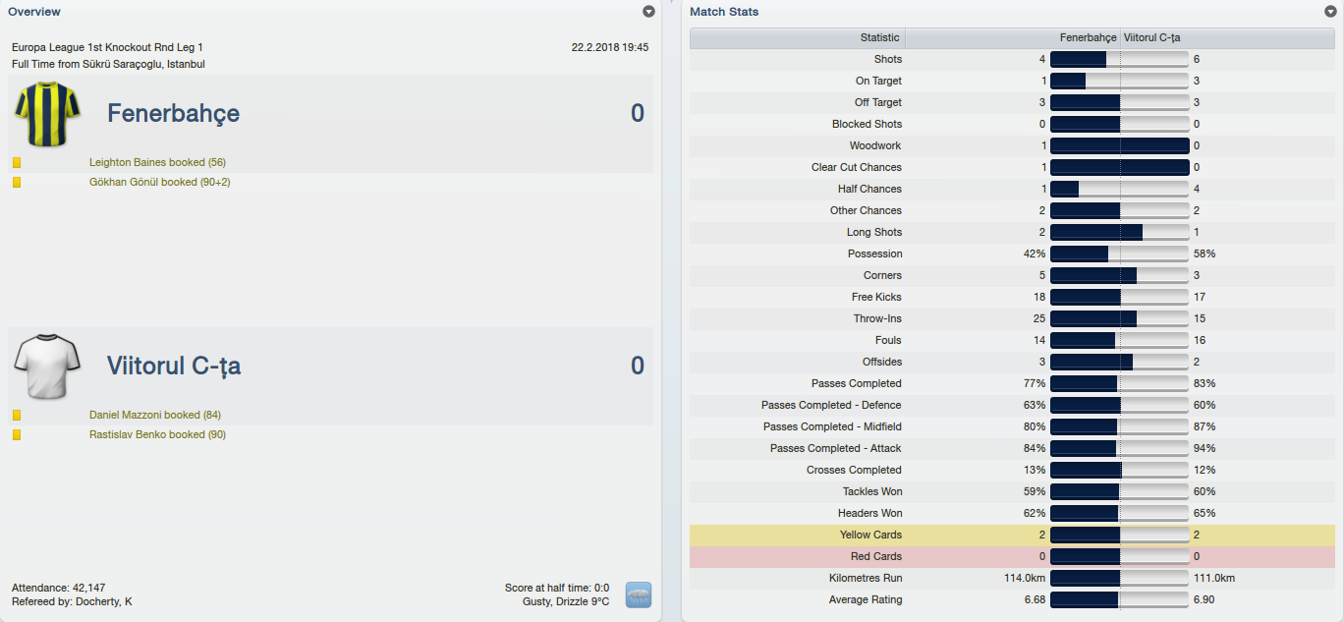The width and height of the screenshot is (1344, 622).
Task: Open Daniel Mazzoni booked event link
Action: click(x=154, y=416)
